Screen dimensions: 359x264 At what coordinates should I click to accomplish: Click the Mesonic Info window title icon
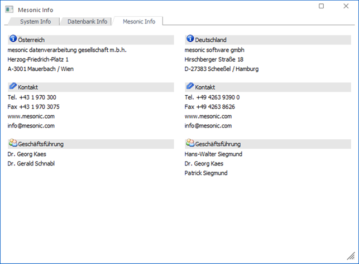tap(9, 9)
